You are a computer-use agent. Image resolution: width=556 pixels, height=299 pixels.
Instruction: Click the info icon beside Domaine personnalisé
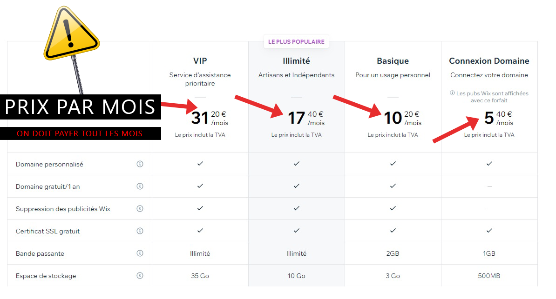[x=140, y=164]
